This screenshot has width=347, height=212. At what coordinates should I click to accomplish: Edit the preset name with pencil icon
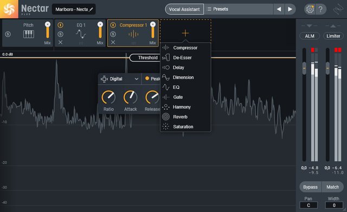[x=91, y=10]
